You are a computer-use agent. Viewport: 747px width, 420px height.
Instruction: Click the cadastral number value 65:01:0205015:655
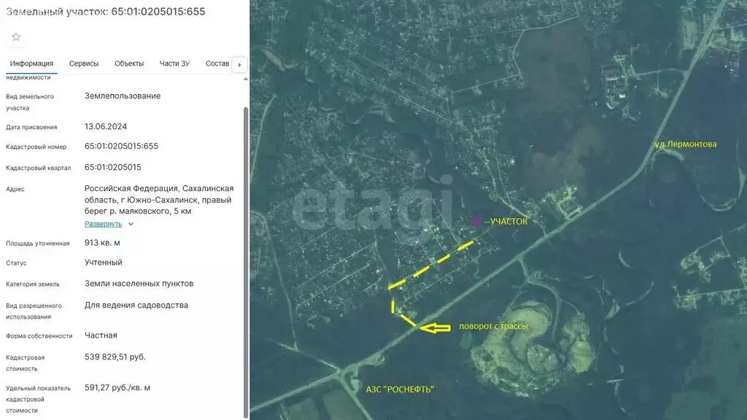point(121,146)
